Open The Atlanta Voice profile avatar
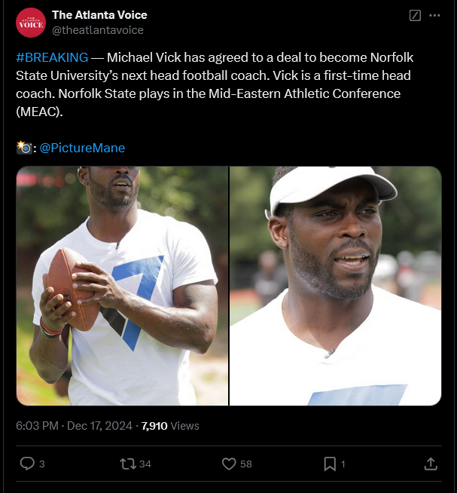 click(x=30, y=23)
